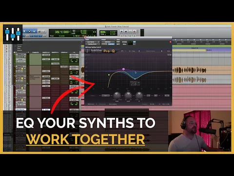Toggle automation SAFE button

[118, 44]
